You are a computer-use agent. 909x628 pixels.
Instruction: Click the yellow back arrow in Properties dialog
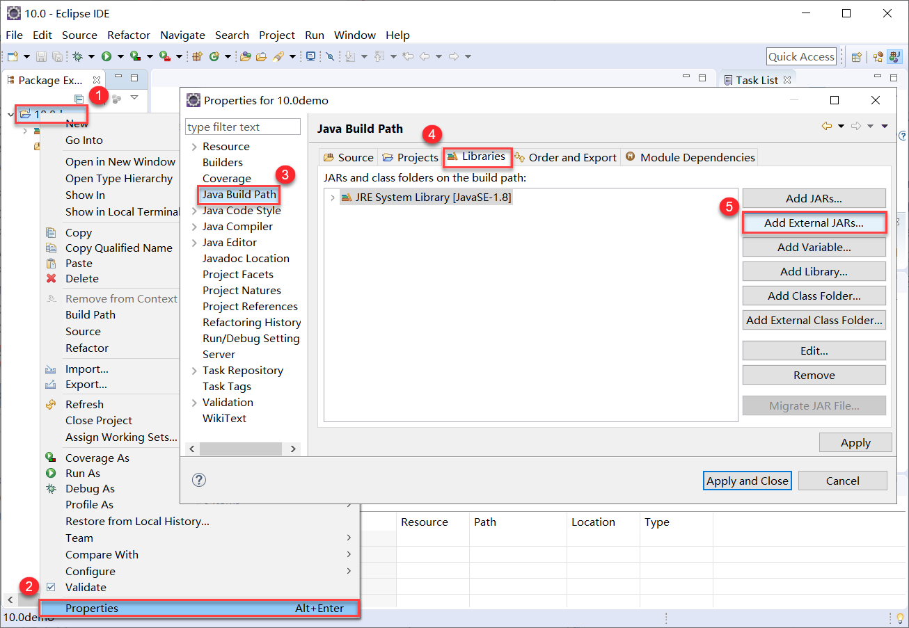[827, 126]
